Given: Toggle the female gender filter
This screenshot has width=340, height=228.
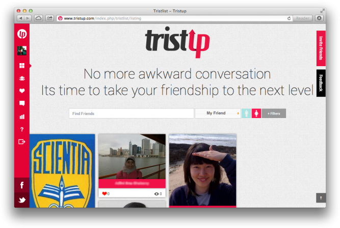Looking at the screenshot, I should [256, 113].
